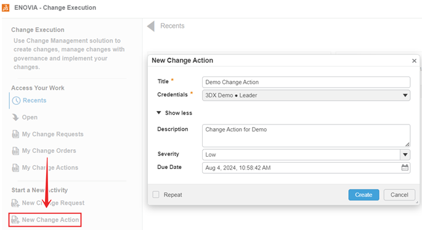
Task: Click the back arrow beside Recents
Action: [x=151, y=26]
